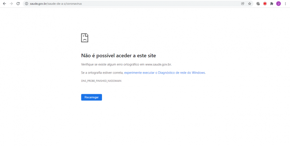Click the forward navigation arrow

[x=11, y=4]
